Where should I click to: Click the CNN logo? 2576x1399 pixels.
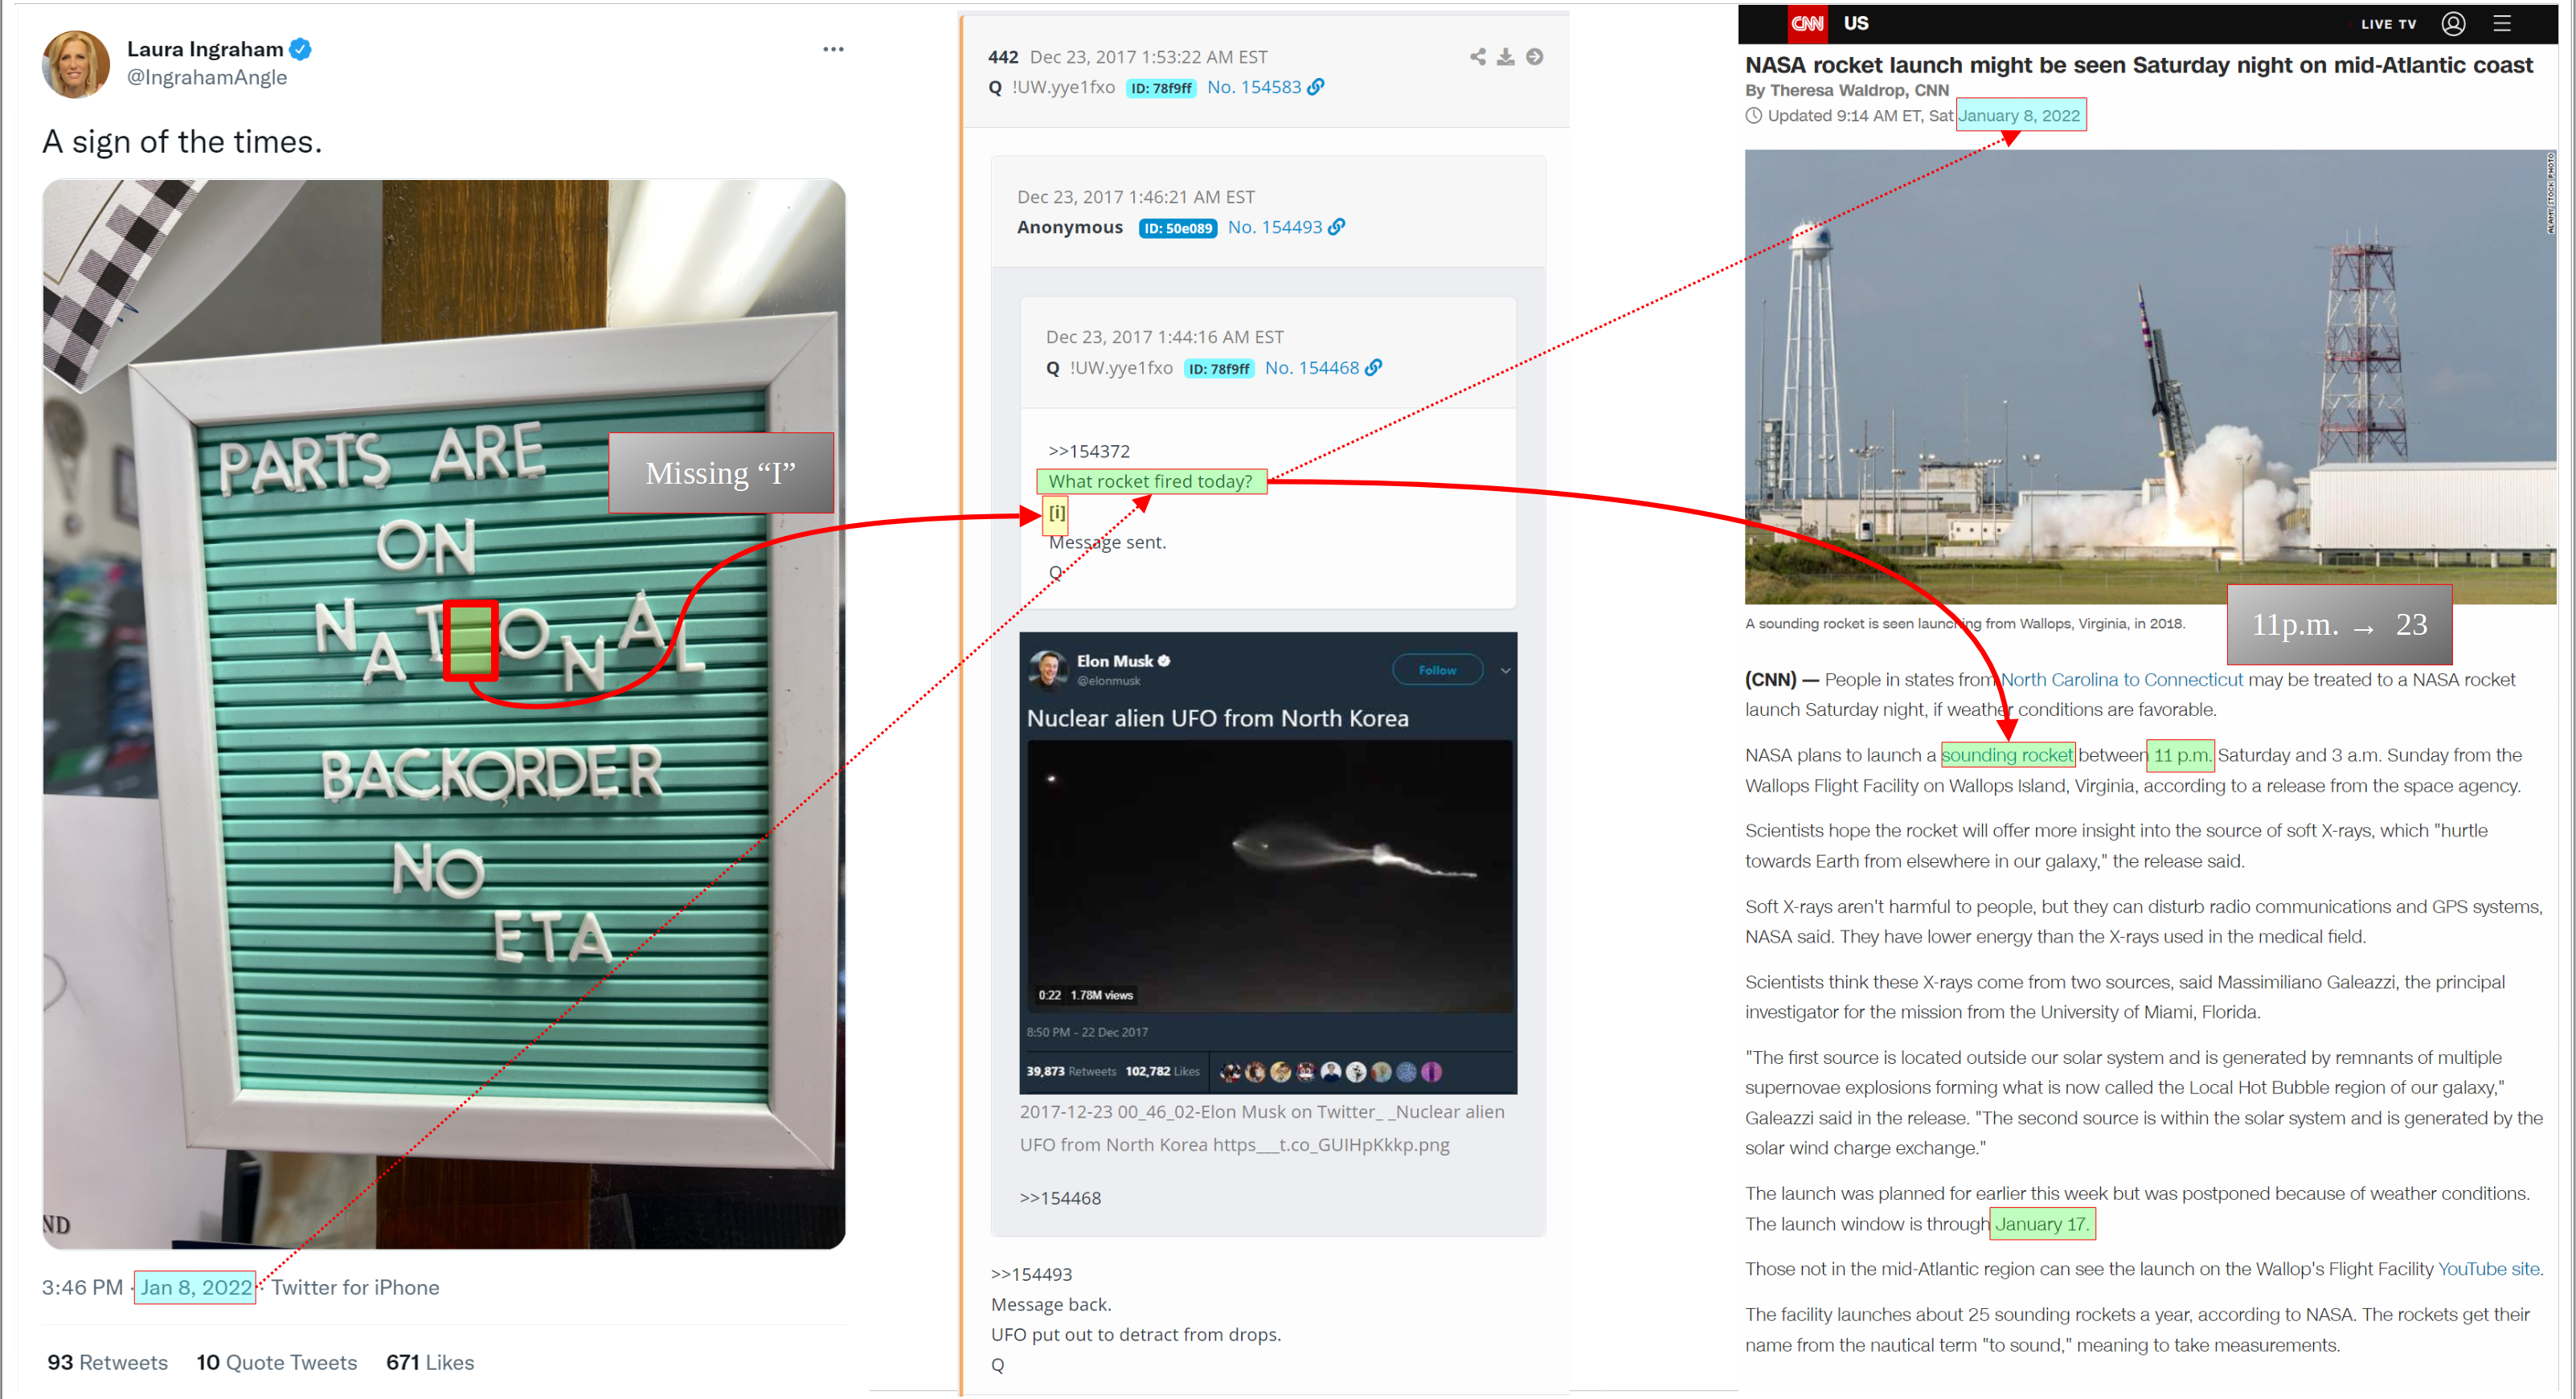tap(1807, 23)
